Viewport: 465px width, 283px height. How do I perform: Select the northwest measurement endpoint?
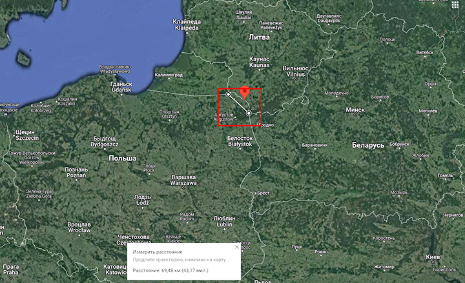(x=228, y=95)
